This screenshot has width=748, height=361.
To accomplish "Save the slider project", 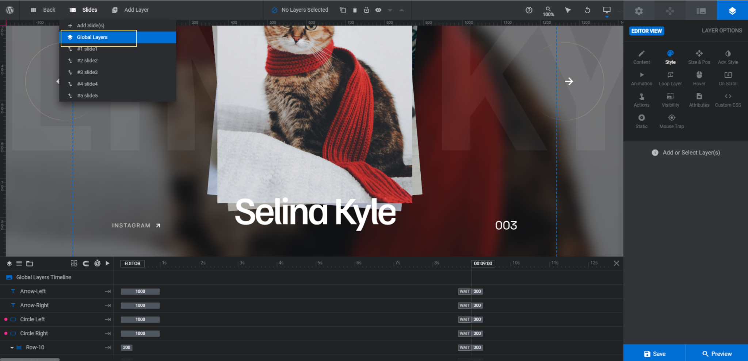I will coord(654,353).
